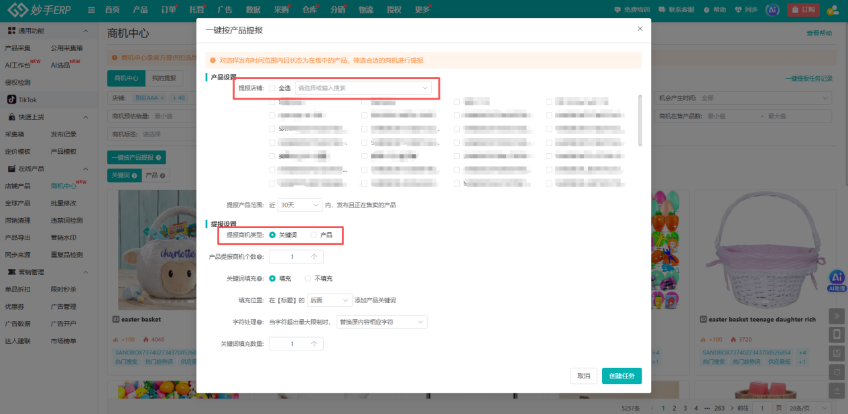Open the 30天 product range dropdown

pos(300,204)
